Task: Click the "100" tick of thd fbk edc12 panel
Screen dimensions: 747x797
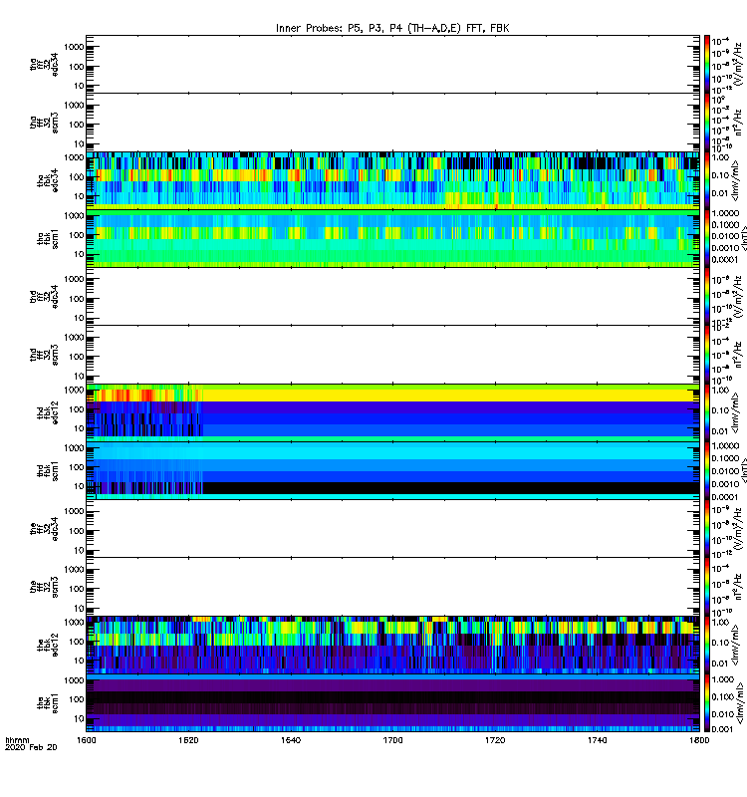Action: (x=77, y=409)
